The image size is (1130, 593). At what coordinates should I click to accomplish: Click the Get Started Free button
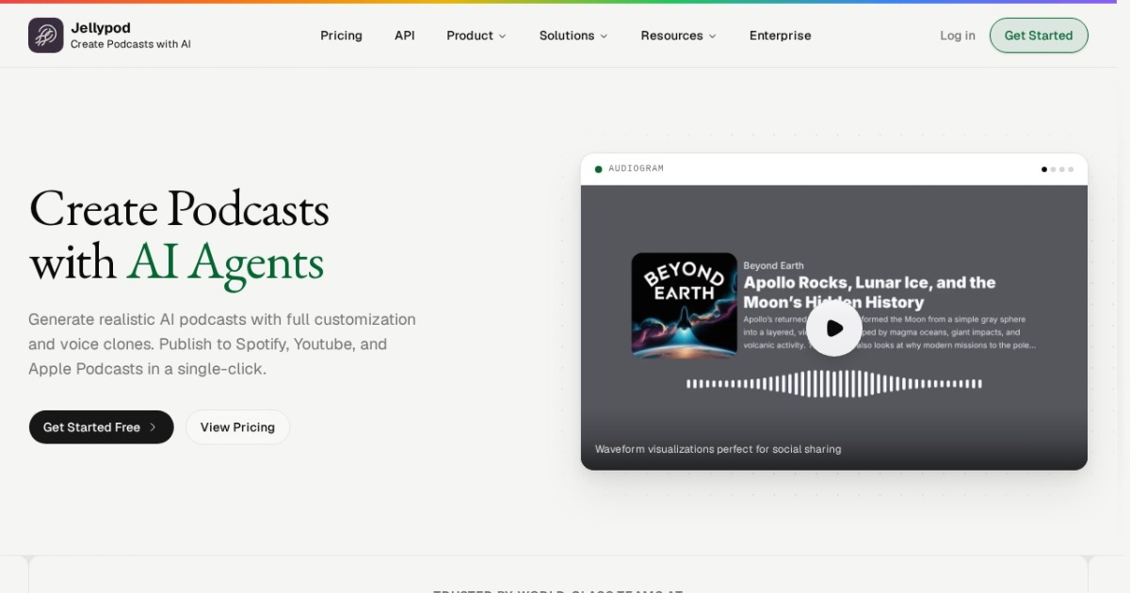(102, 427)
